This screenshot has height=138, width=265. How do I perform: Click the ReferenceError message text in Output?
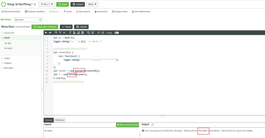[x=199, y=131]
